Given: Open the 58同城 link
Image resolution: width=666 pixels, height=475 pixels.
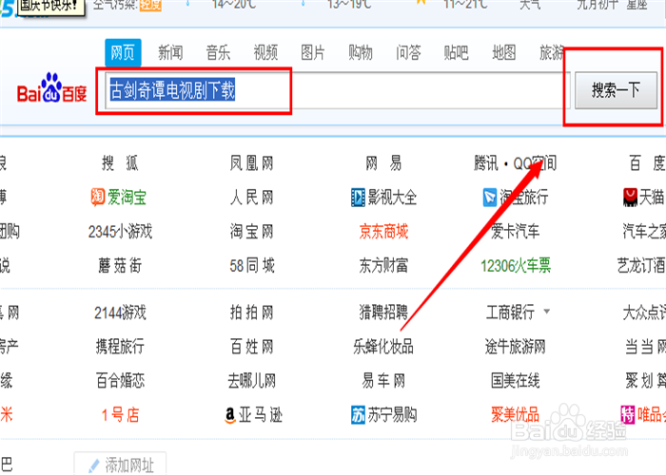Looking at the screenshot, I should (x=252, y=266).
